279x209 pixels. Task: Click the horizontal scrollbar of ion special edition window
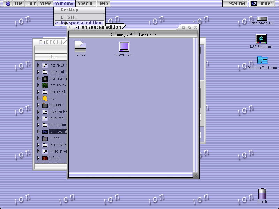tap(130, 176)
